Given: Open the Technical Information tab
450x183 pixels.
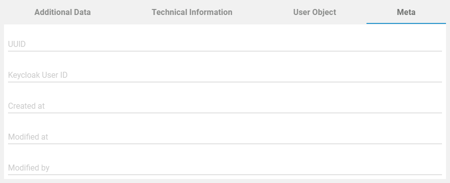Looking at the screenshot, I should [192, 12].
